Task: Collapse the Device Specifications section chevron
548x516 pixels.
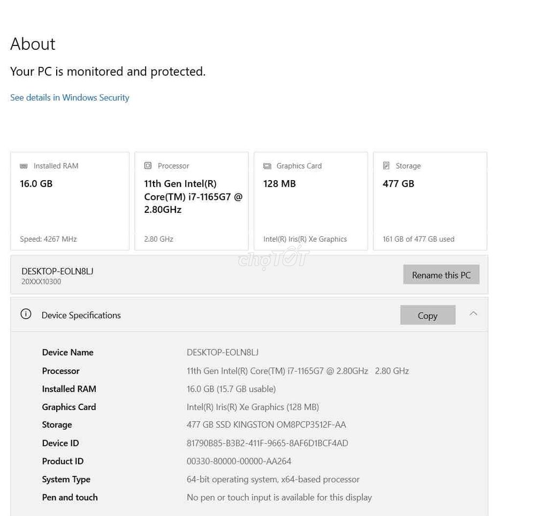Action: [473, 313]
